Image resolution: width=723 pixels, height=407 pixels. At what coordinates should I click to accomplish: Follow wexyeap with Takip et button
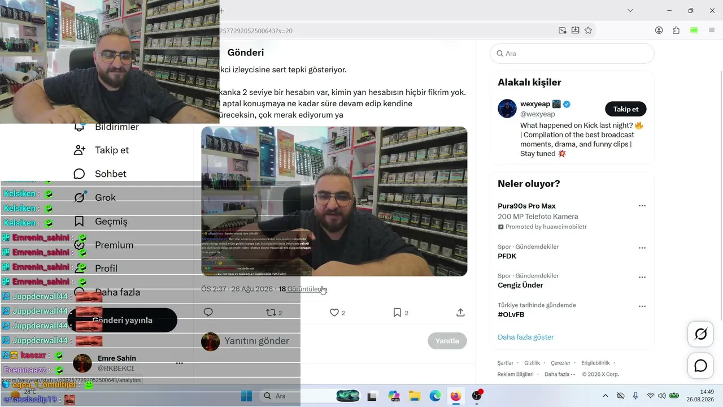pos(626,109)
